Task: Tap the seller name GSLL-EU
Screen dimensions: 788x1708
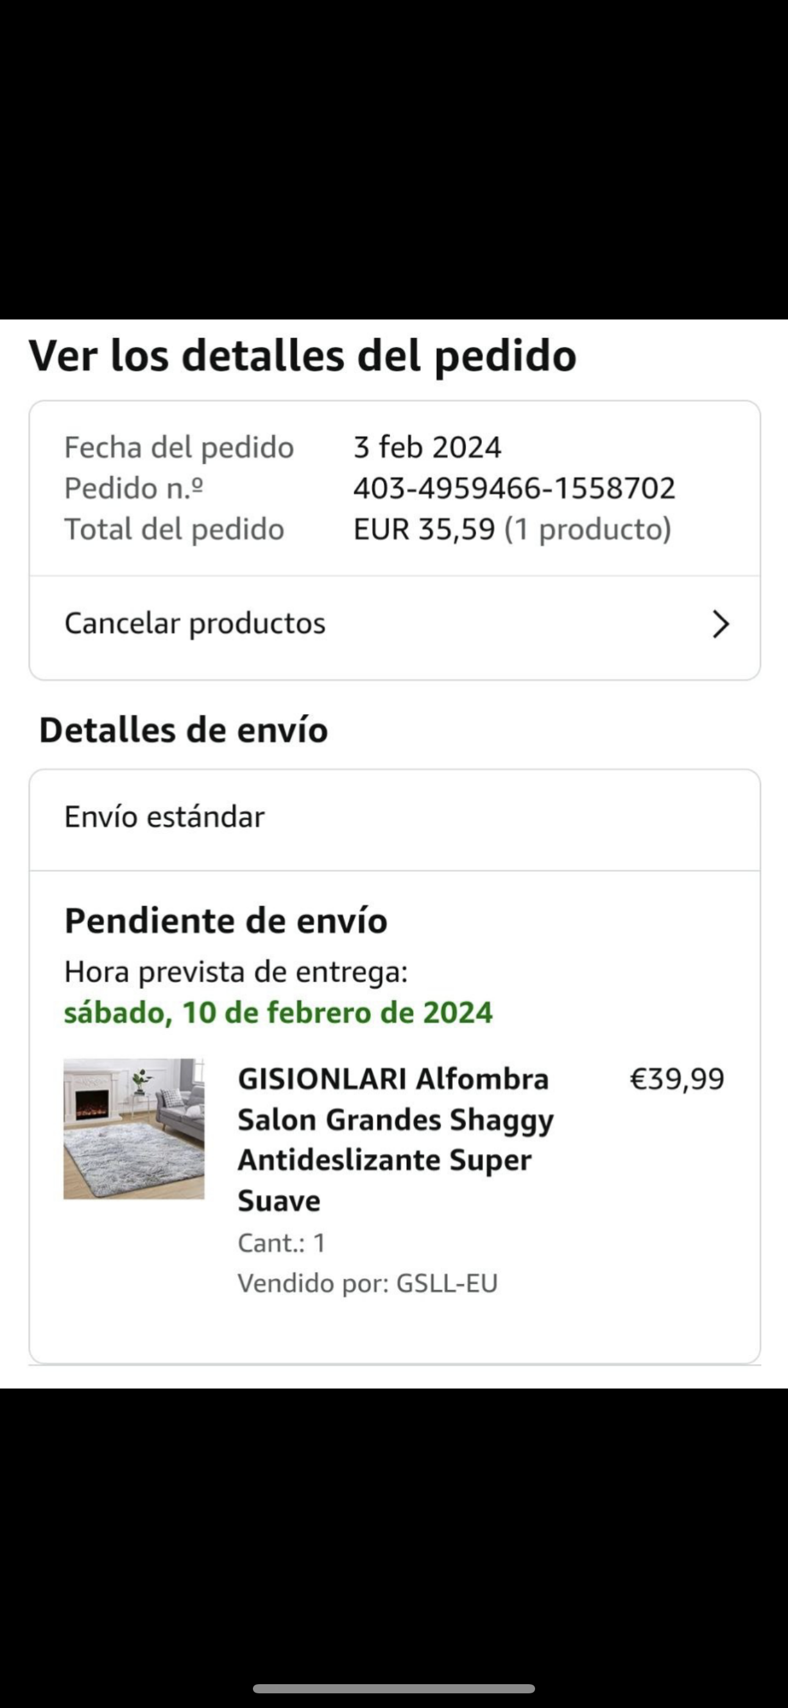Action: [447, 1283]
